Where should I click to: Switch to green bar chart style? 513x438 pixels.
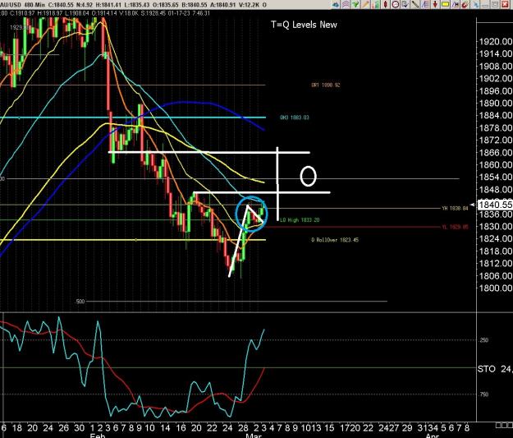click(376, 5)
